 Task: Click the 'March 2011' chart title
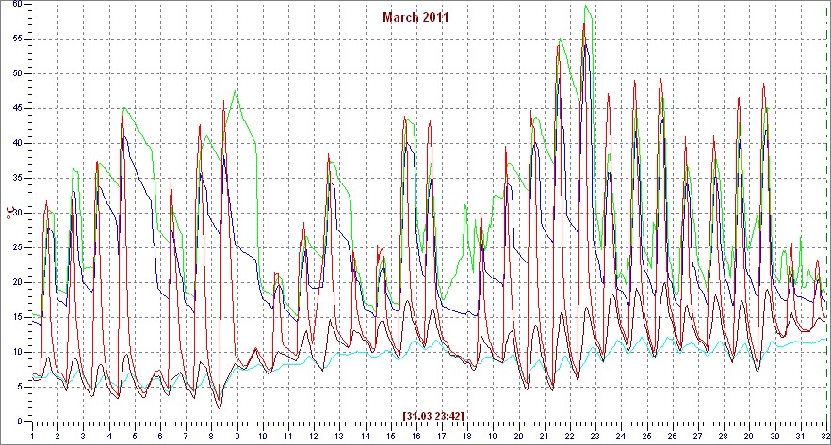click(x=415, y=17)
